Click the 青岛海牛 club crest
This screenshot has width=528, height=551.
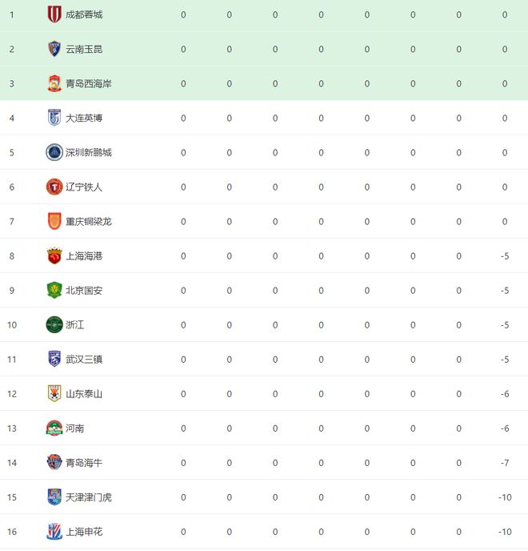[54, 463]
